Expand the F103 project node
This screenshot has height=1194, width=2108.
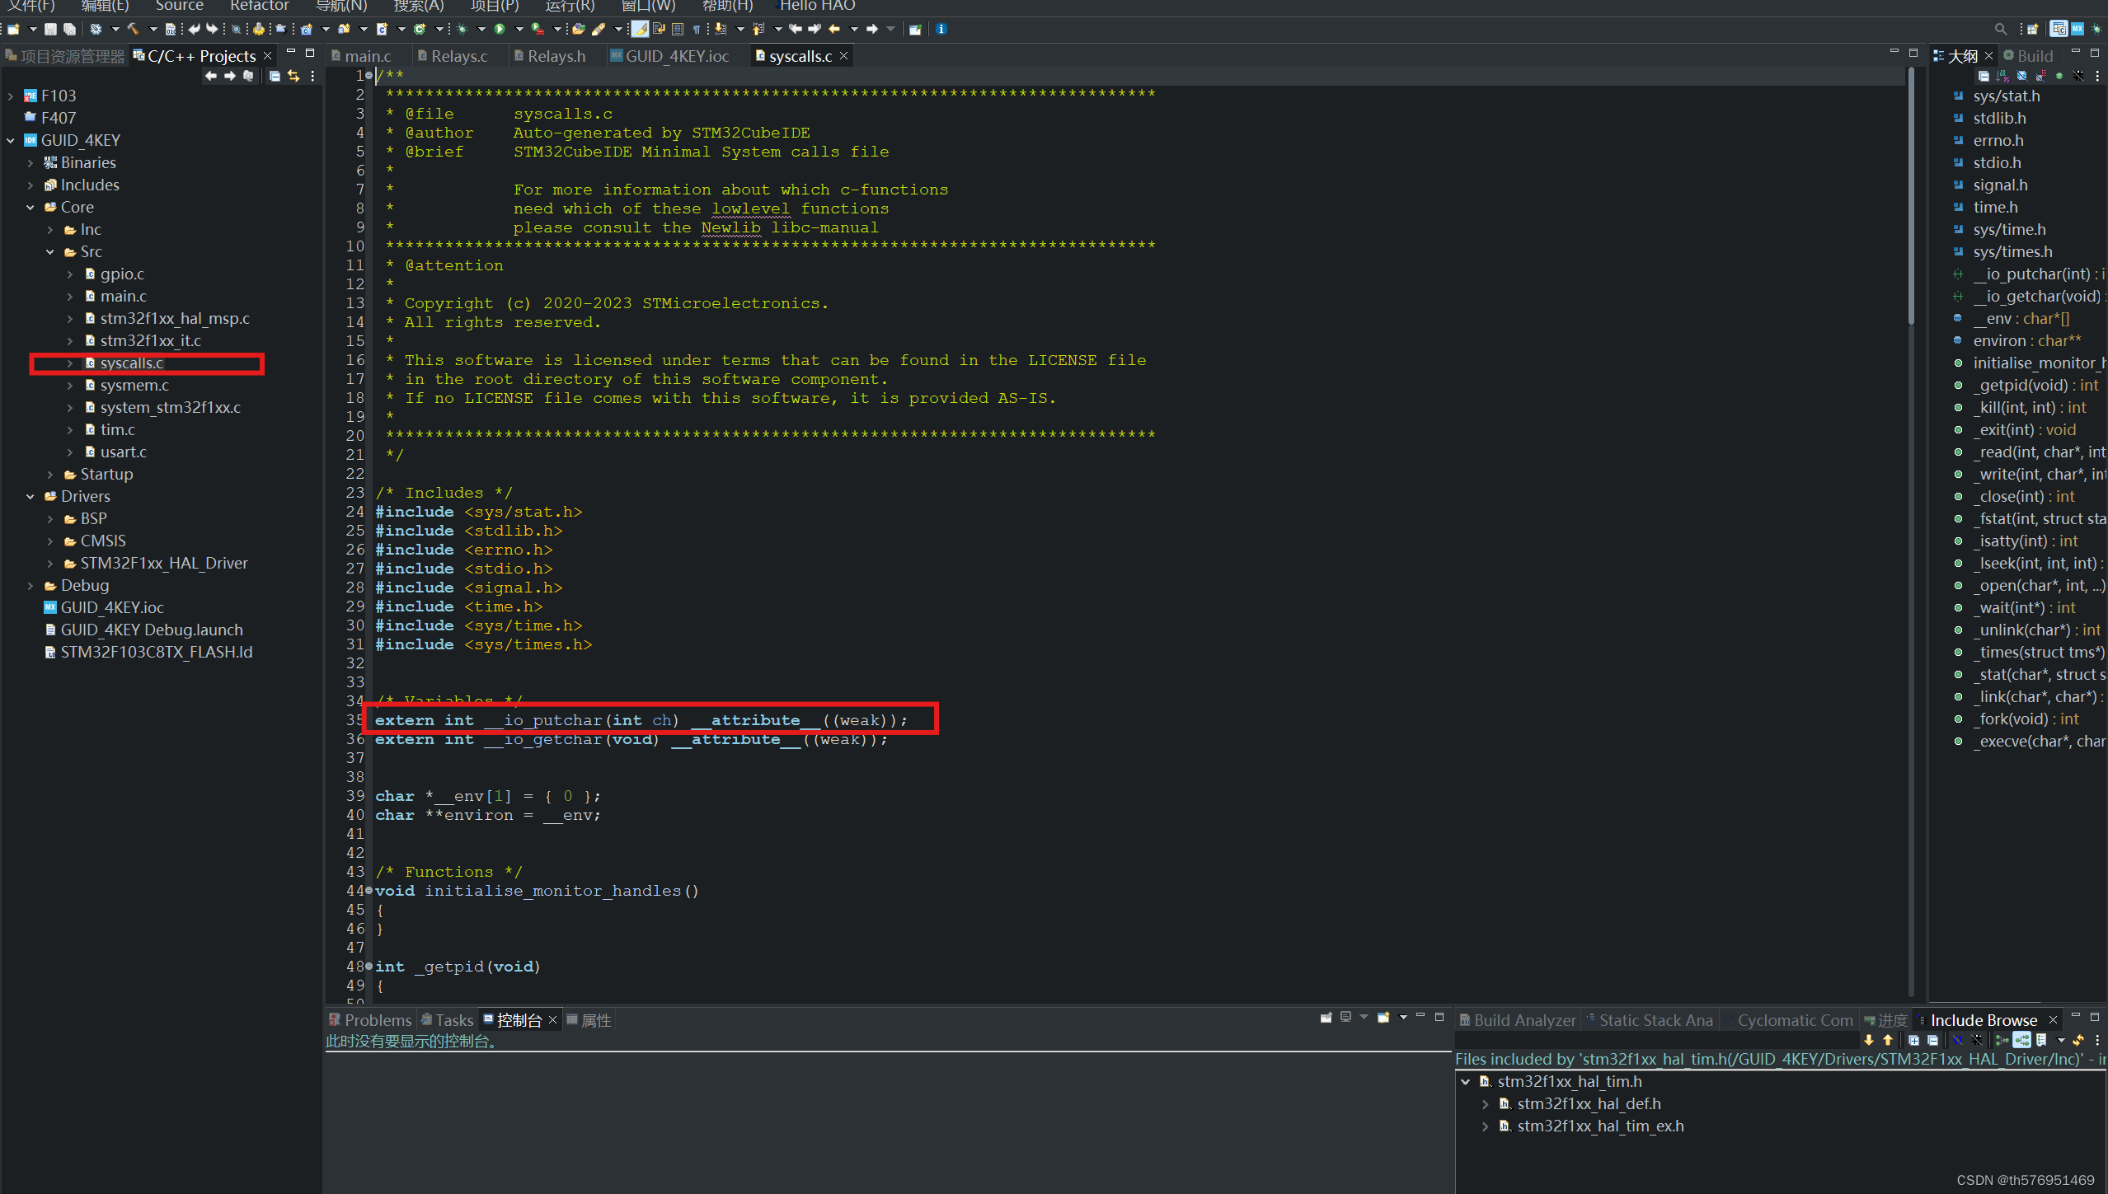click(x=11, y=96)
